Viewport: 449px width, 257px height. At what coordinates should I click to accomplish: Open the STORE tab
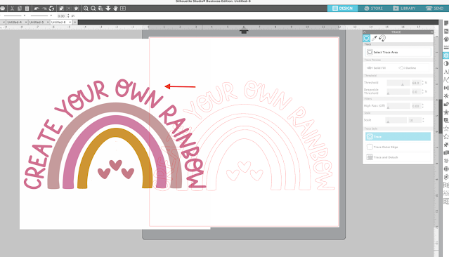point(373,8)
